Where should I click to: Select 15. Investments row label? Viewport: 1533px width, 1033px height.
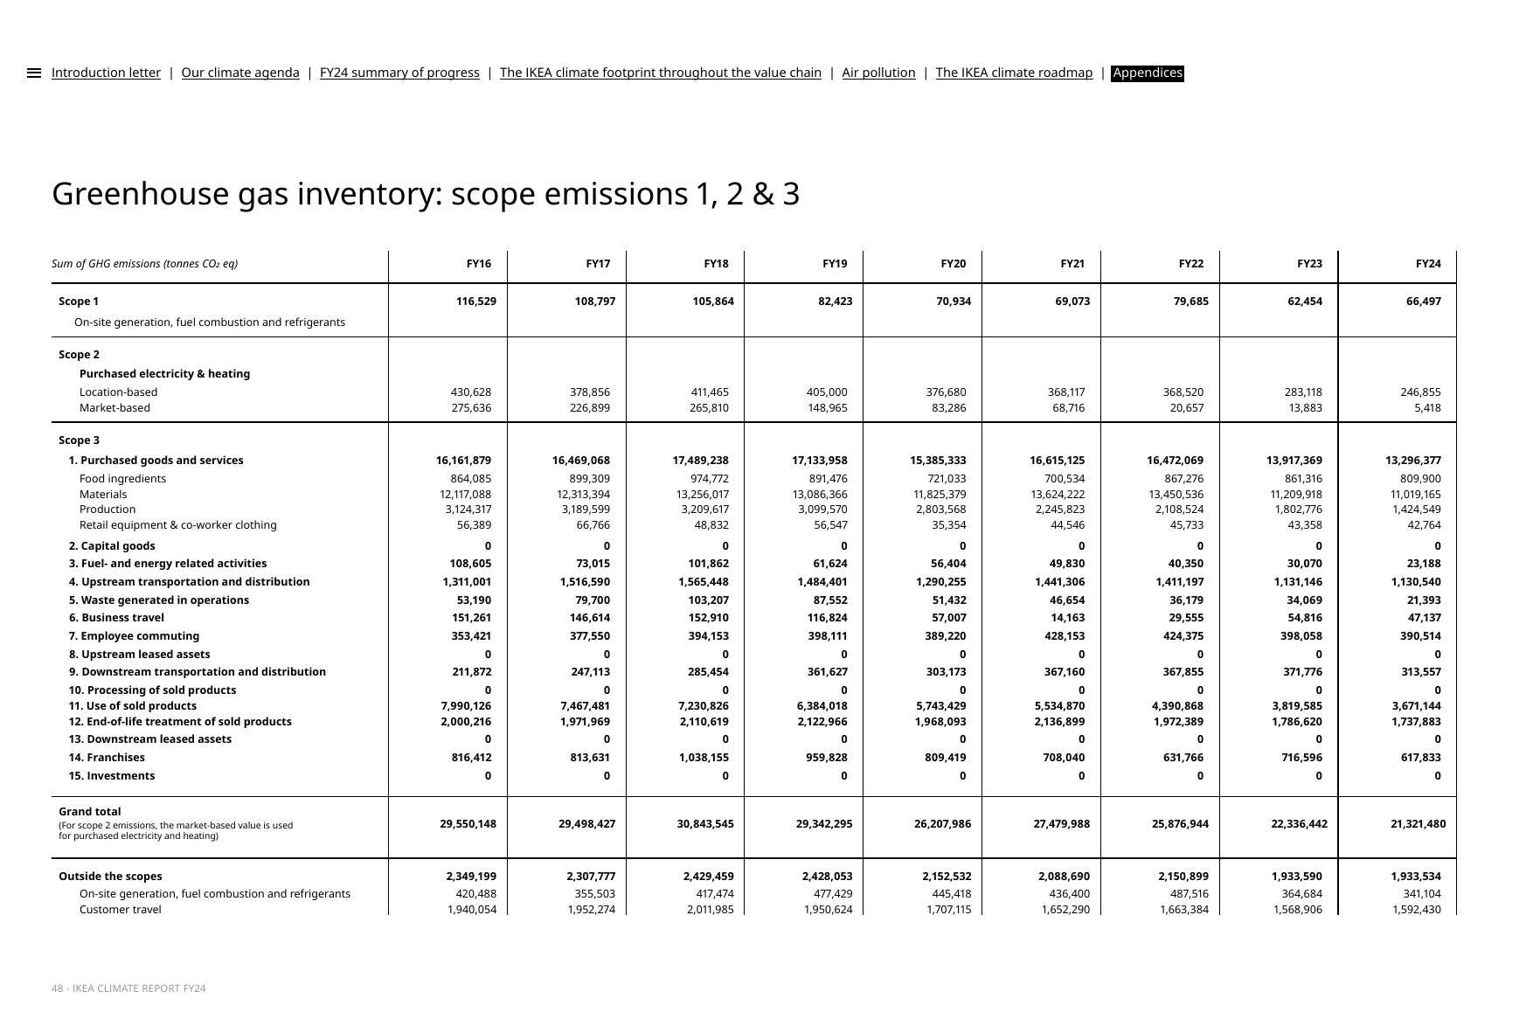click(112, 776)
